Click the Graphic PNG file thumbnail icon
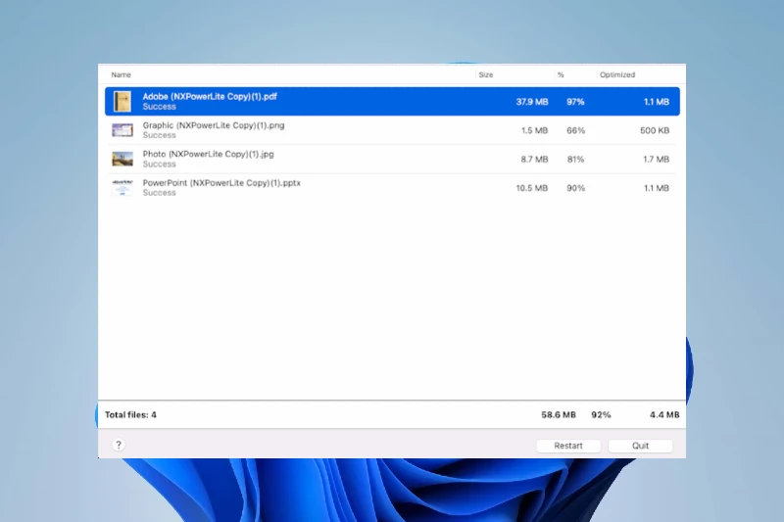The width and height of the screenshot is (784, 522). click(x=122, y=130)
